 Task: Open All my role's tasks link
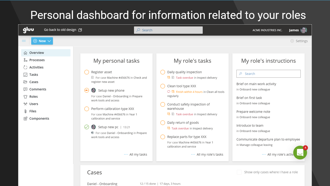[210, 154]
